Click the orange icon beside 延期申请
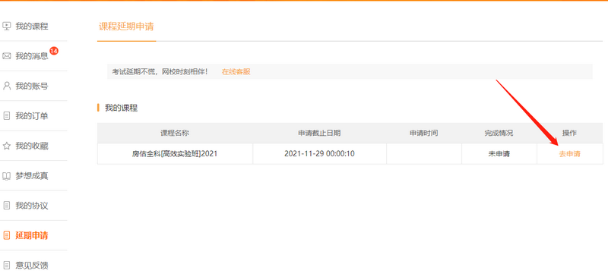608x280 pixels. (6, 235)
